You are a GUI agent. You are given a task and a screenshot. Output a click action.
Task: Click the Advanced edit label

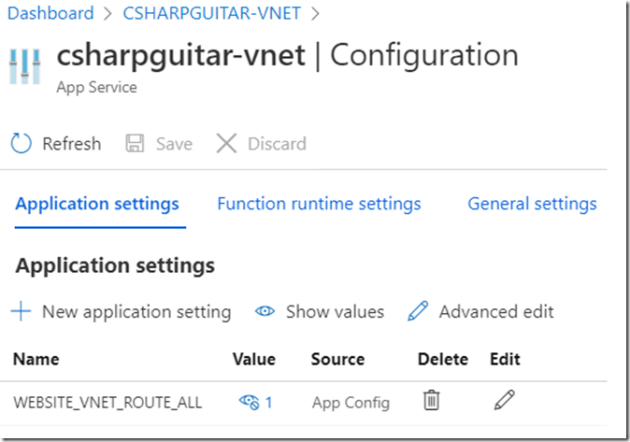[x=496, y=311]
